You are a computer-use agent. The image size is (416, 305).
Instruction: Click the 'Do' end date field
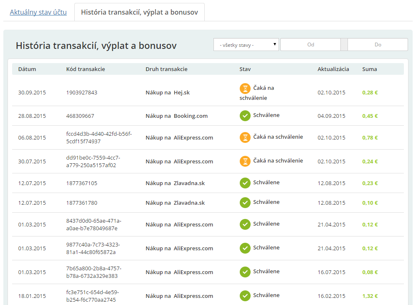378,45
